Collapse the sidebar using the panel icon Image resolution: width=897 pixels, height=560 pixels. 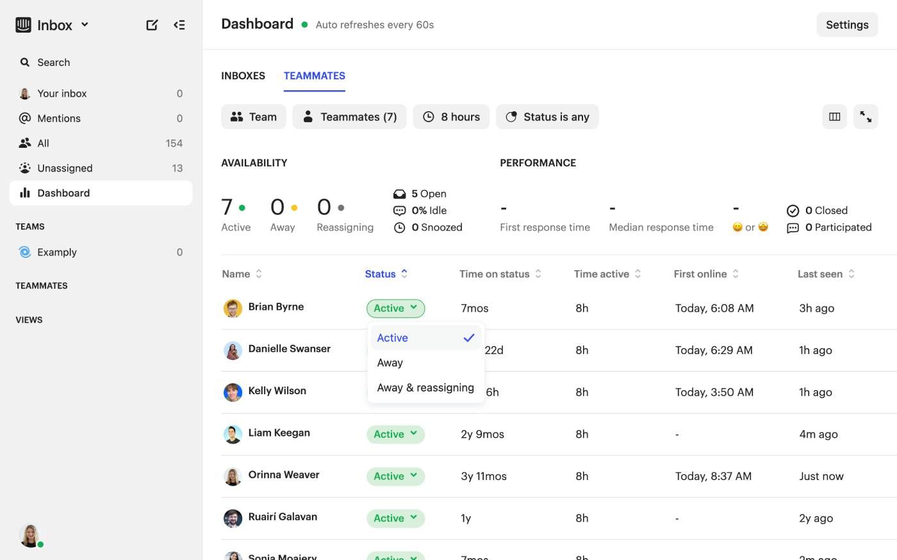pos(179,25)
